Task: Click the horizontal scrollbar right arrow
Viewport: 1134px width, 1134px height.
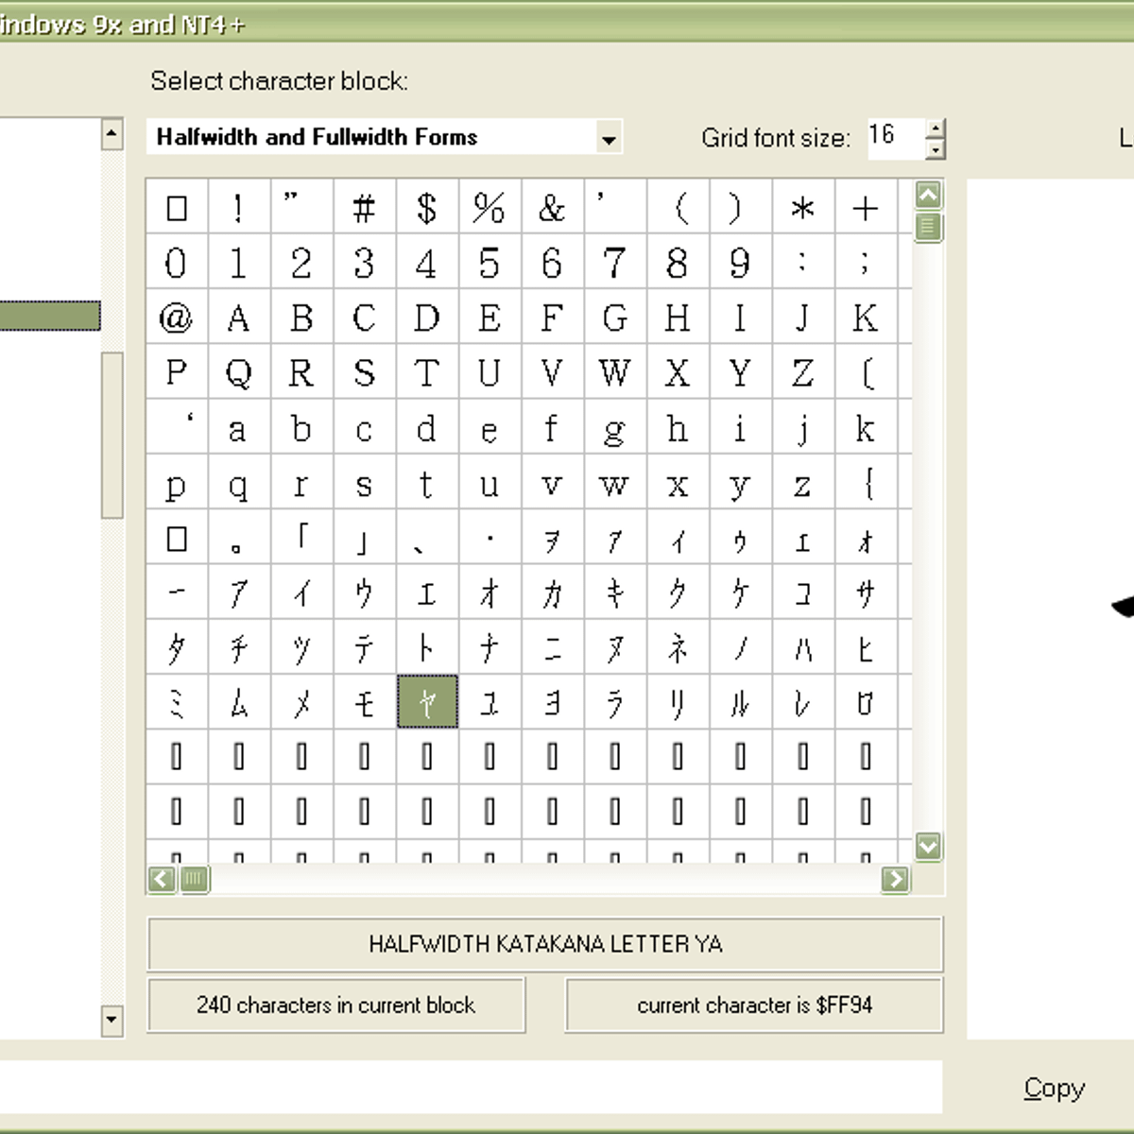Action: (x=895, y=879)
